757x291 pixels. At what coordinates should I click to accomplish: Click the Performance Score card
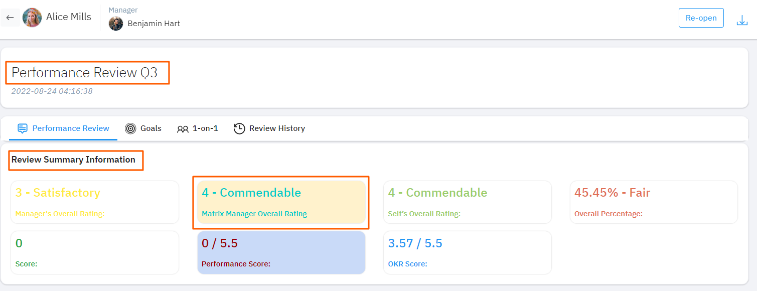281,252
